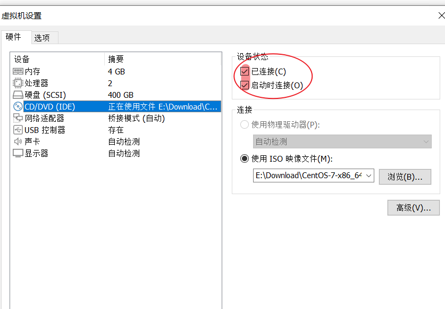Select 使用 ISO 映像文件(M) radio button
This screenshot has width=445, height=309.
[x=245, y=158]
